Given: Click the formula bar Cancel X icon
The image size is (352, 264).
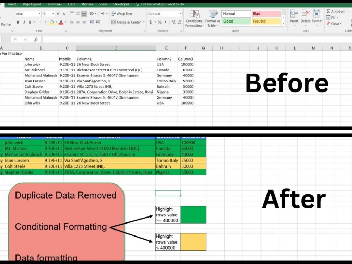Looking at the screenshot, I should coord(15,39).
